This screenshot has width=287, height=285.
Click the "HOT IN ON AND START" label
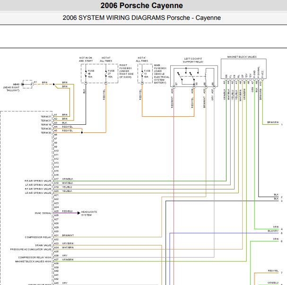(x=86, y=59)
